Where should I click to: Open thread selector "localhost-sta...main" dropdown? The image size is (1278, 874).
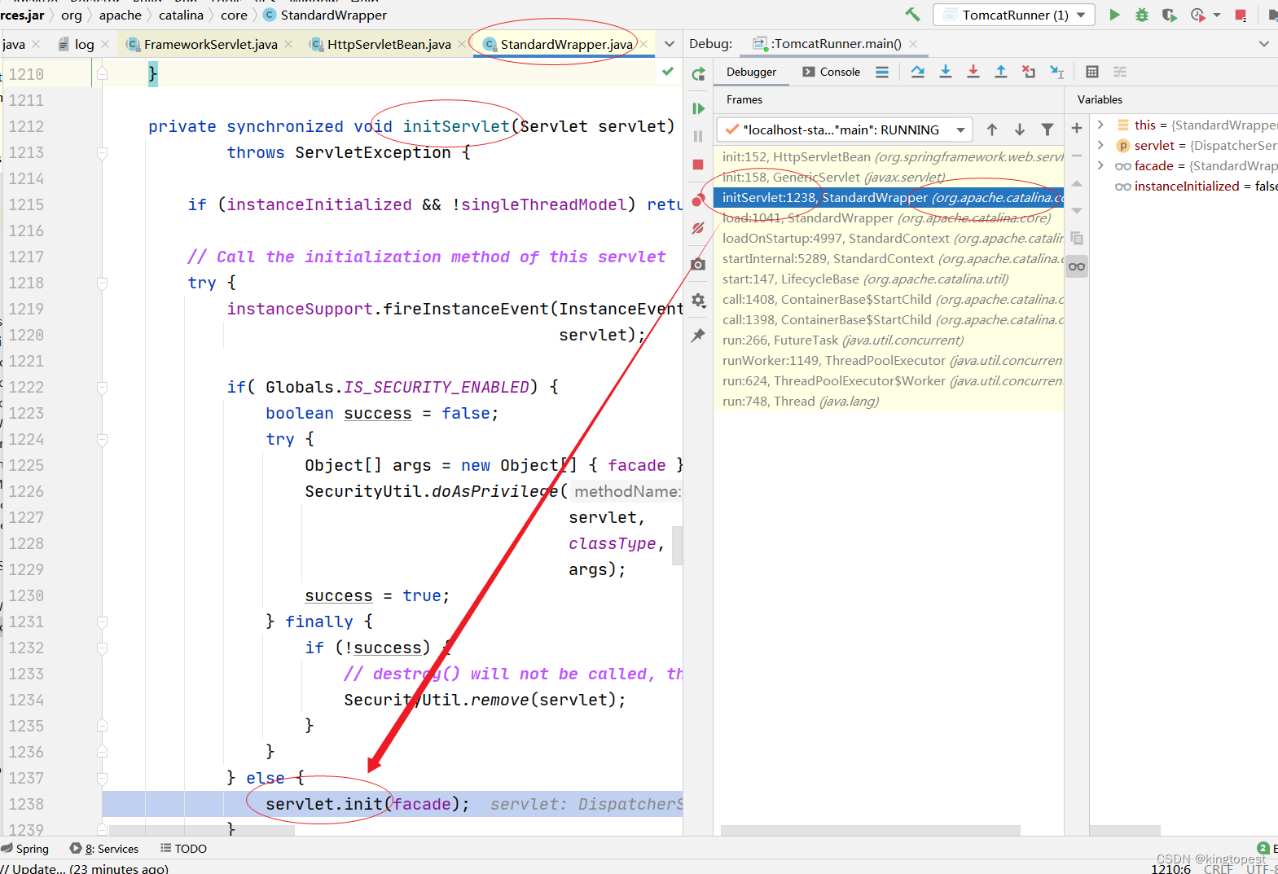(x=845, y=130)
